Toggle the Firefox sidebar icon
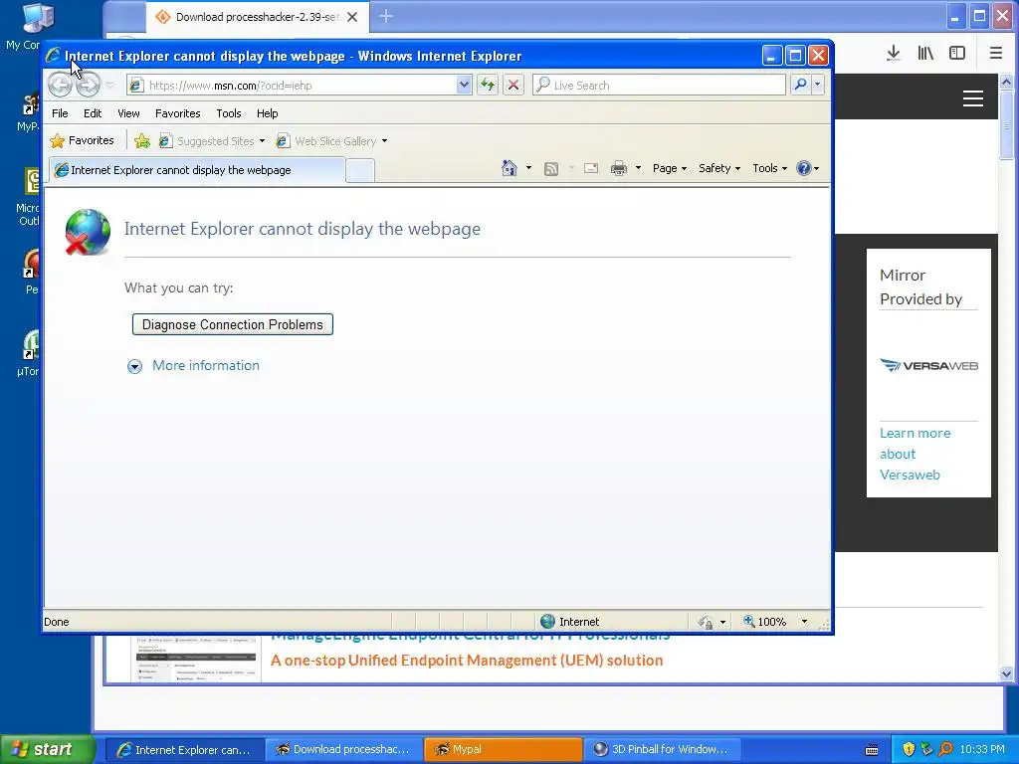This screenshot has width=1019, height=764. pos(957,54)
